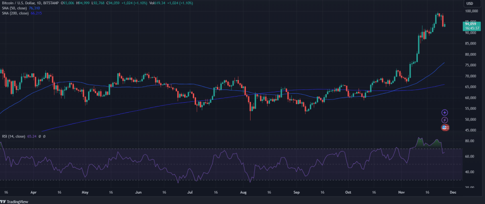Click the RSI (14, close) indicator legend

point(13,136)
